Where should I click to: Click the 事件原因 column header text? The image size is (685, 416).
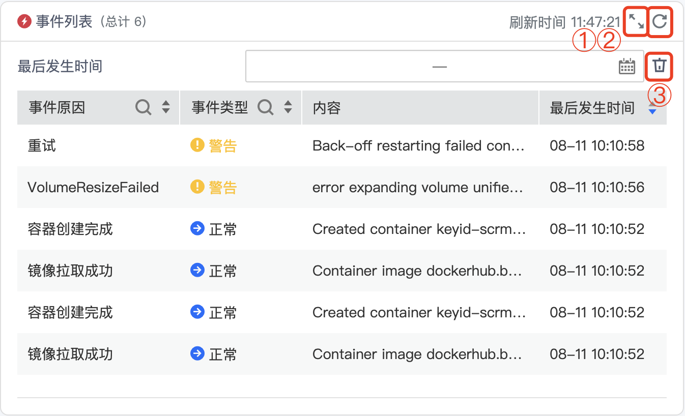click(x=56, y=108)
